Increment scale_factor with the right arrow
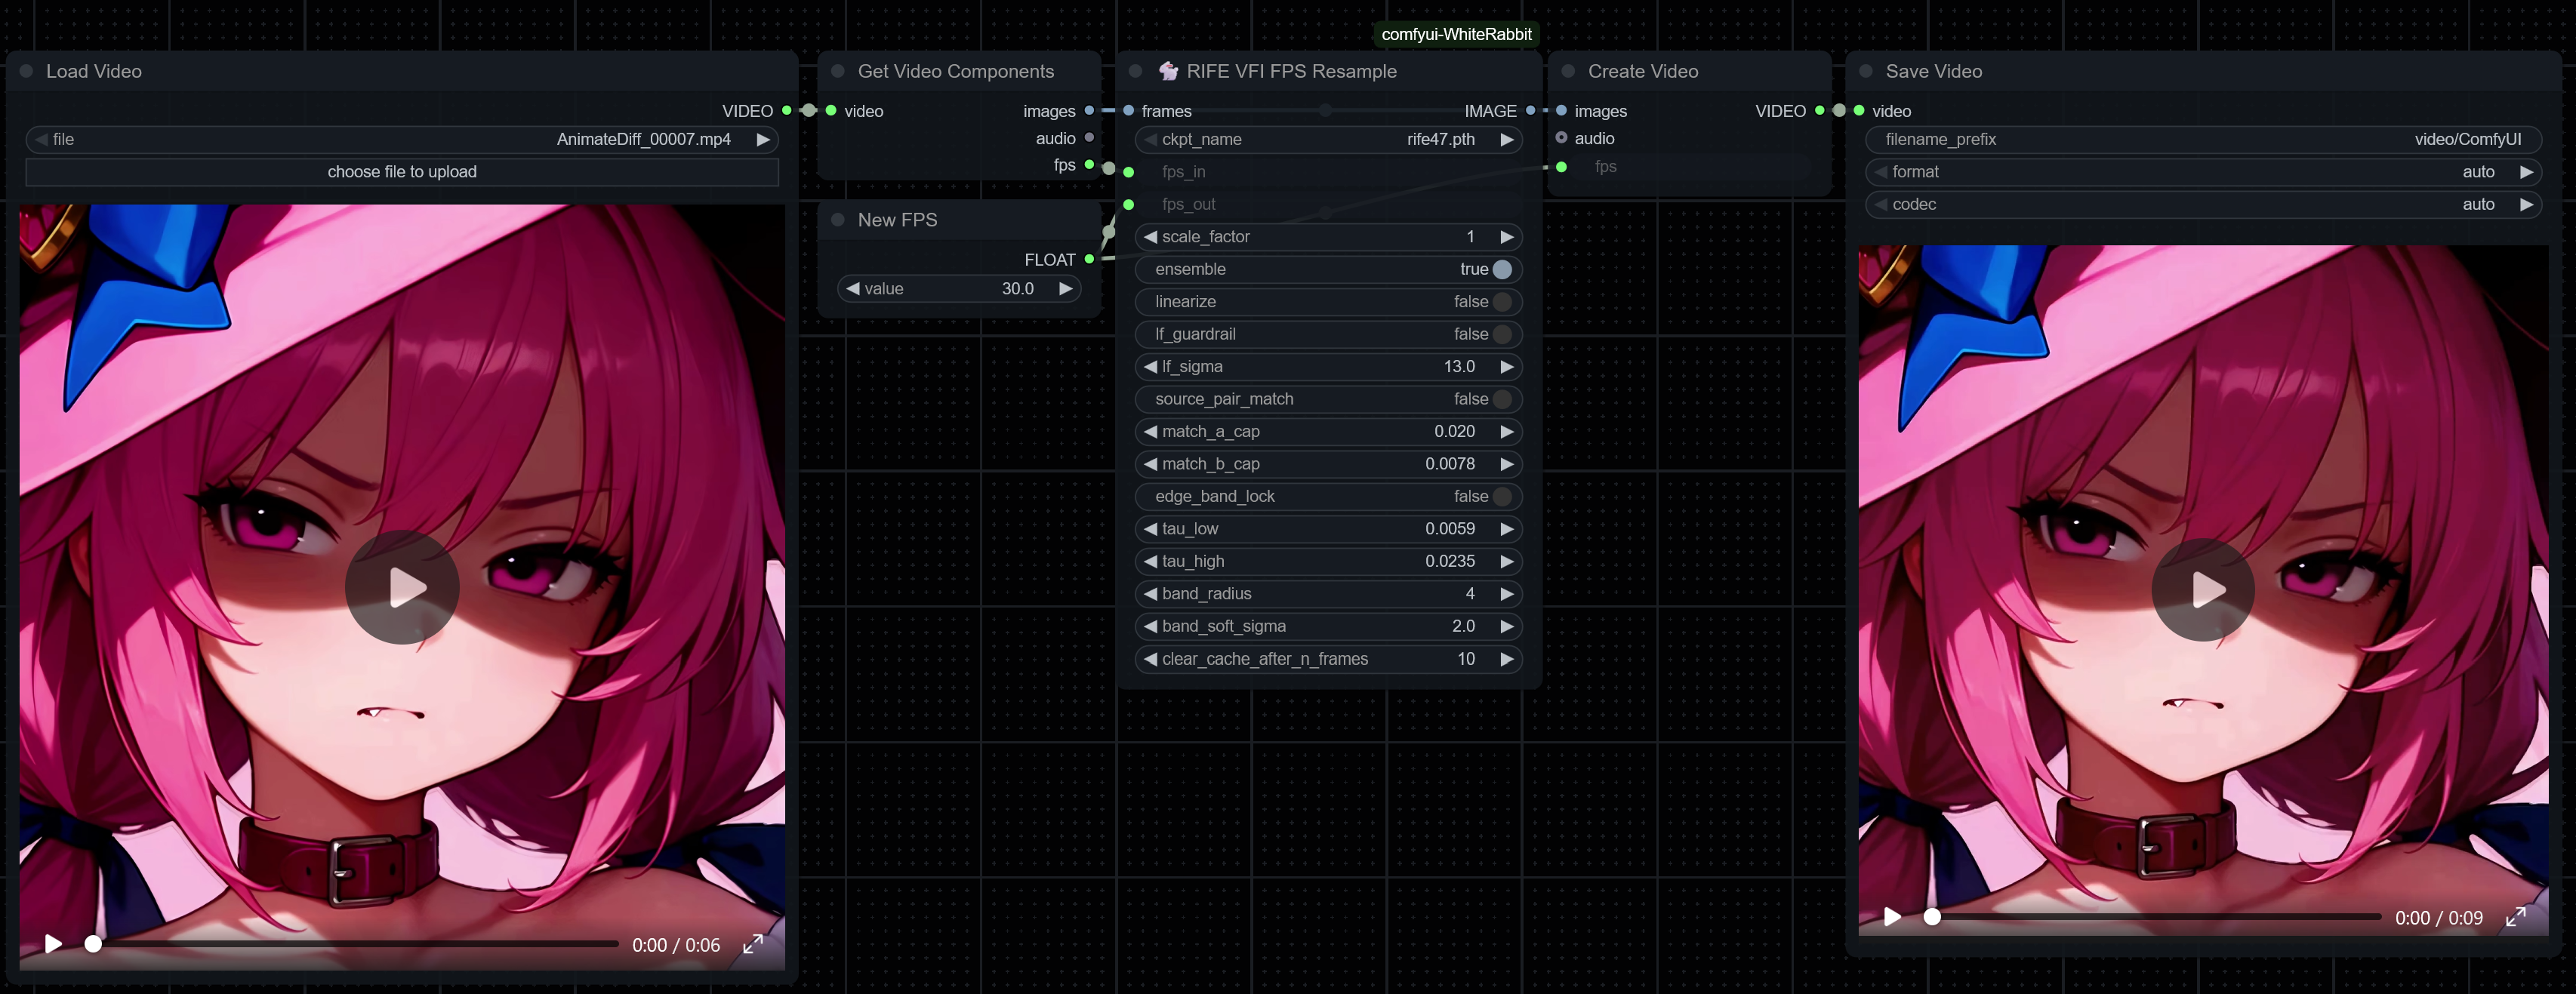Screen dimensions: 2576x994 coord(1507,237)
